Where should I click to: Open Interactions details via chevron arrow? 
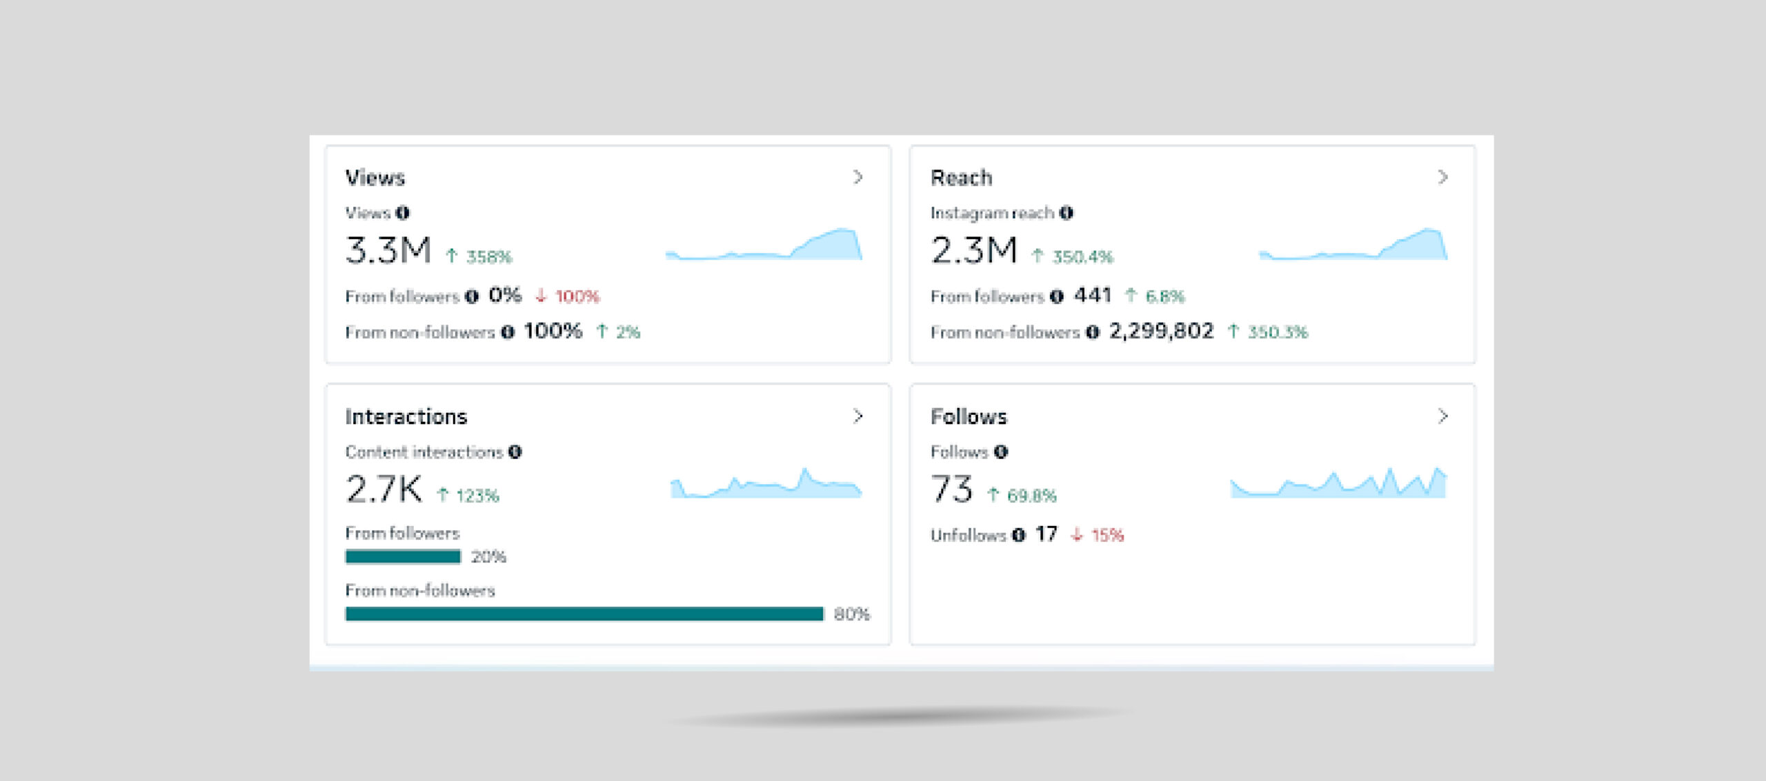tap(857, 416)
